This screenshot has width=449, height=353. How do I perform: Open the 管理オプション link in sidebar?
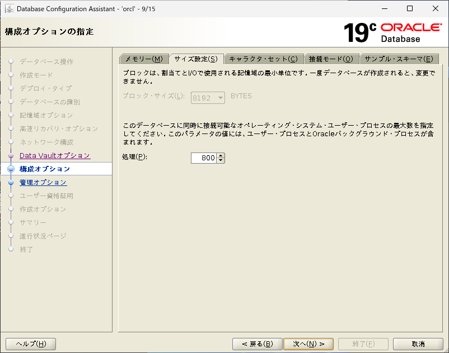42,182
